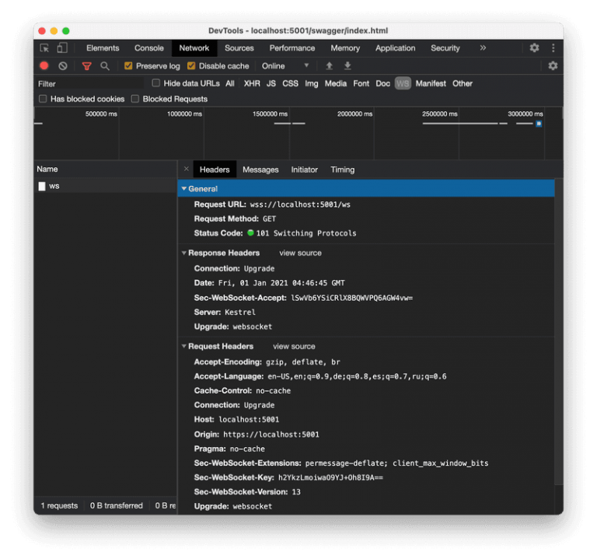Stop recording the network log
Image resolution: width=597 pixels, height=559 pixels.
tap(44, 66)
